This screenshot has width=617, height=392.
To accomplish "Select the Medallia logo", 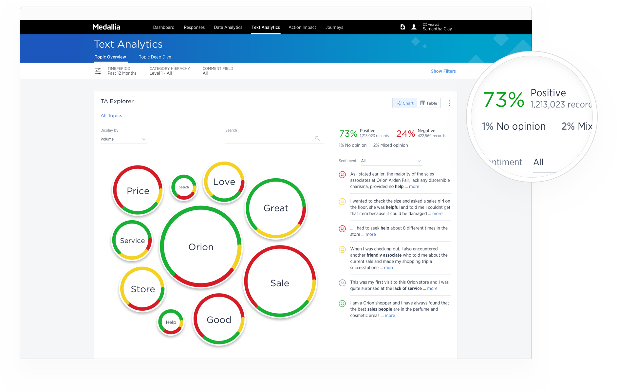I will point(106,27).
